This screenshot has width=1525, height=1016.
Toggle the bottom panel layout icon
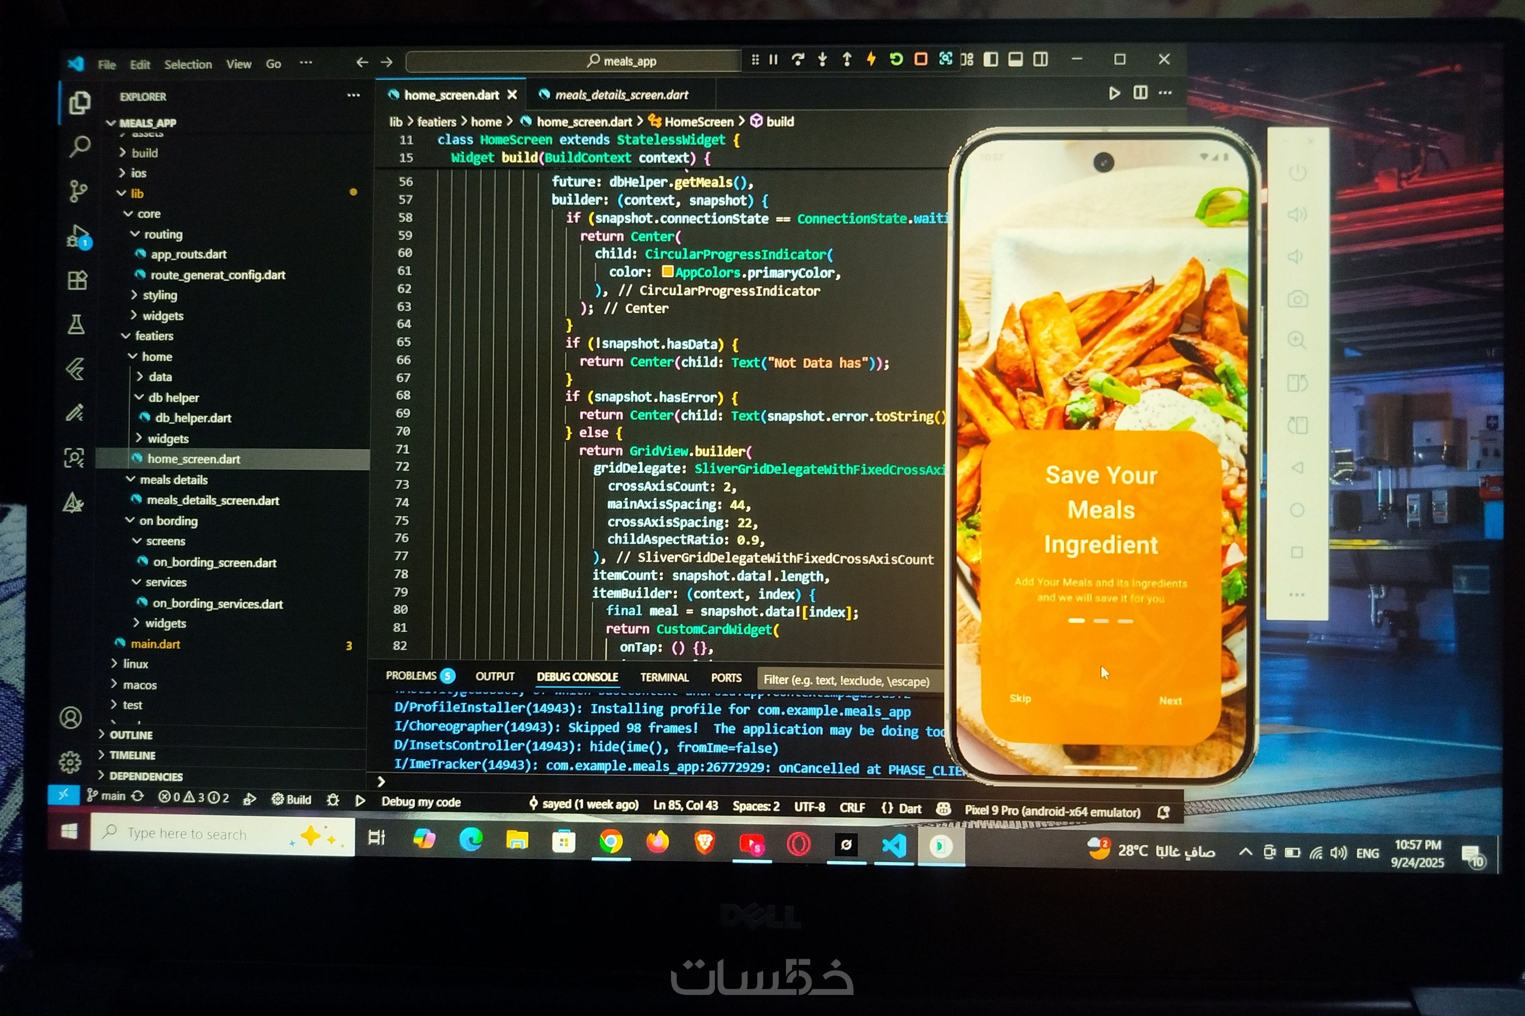[1015, 60]
